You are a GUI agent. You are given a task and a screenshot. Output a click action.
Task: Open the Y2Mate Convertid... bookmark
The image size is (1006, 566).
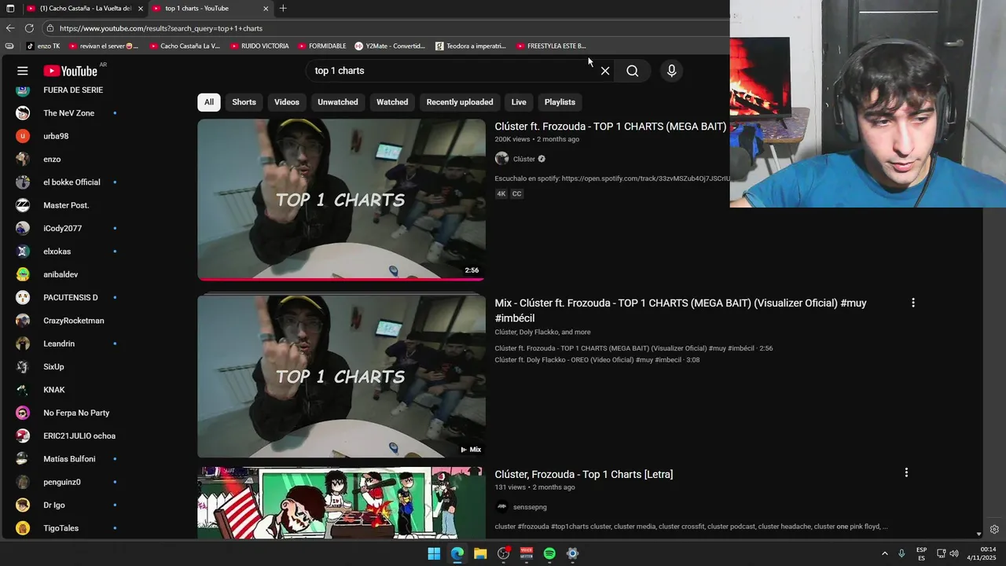(x=390, y=46)
